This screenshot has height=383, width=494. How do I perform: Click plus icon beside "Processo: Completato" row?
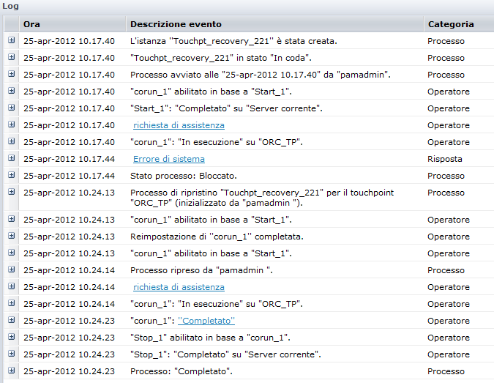(x=12, y=371)
